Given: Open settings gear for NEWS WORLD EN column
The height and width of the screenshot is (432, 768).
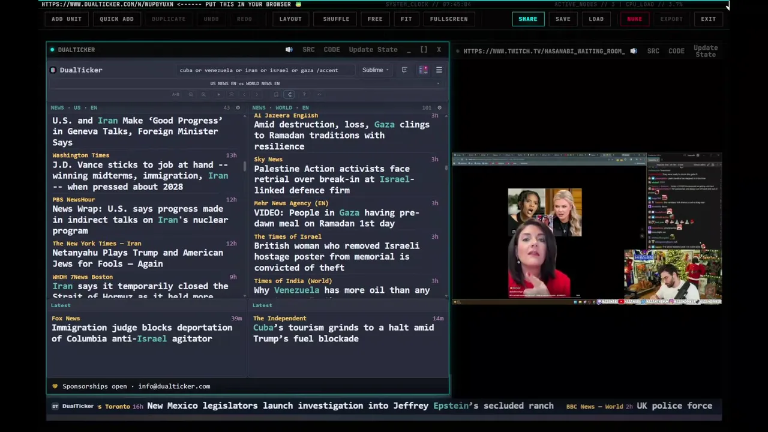Looking at the screenshot, I should (x=439, y=108).
